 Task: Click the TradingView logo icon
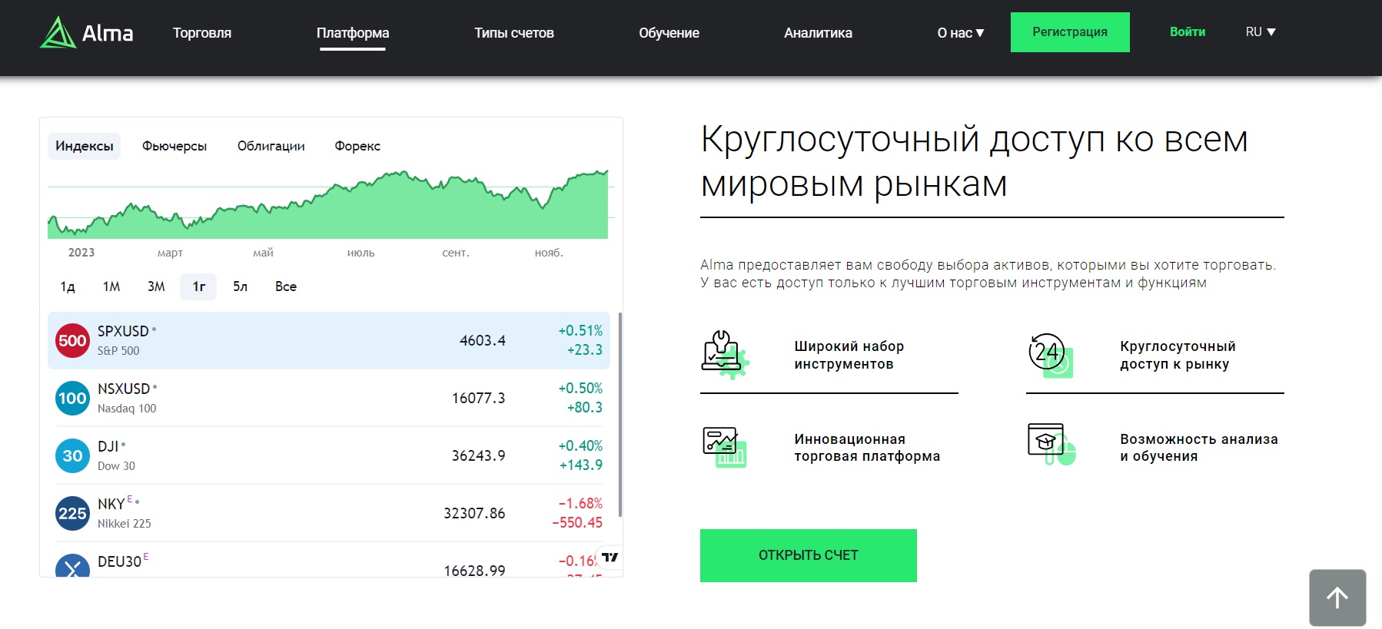coord(610,557)
